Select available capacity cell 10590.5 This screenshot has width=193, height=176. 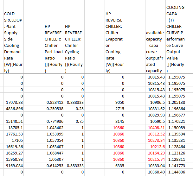click(x=155, y=121)
